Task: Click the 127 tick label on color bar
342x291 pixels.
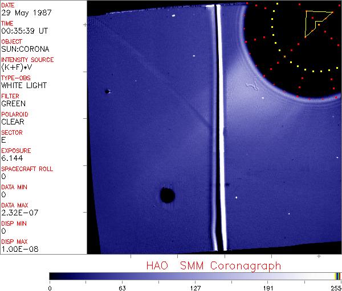Action: (195, 288)
